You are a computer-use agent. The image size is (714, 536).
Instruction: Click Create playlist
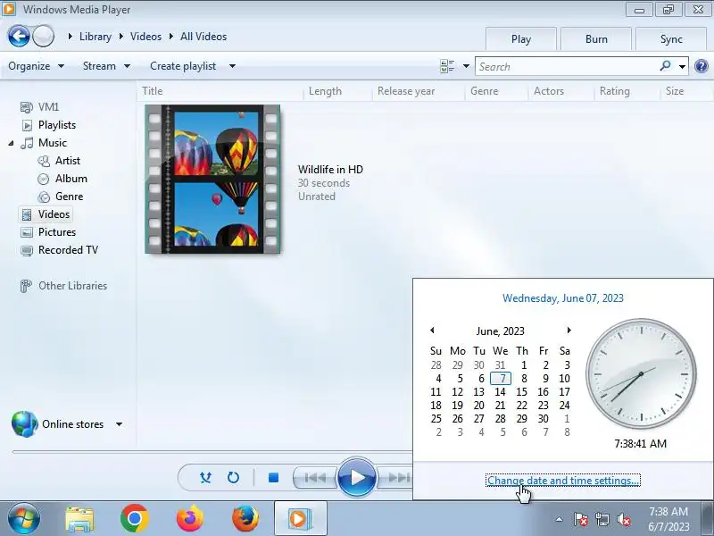[183, 66]
